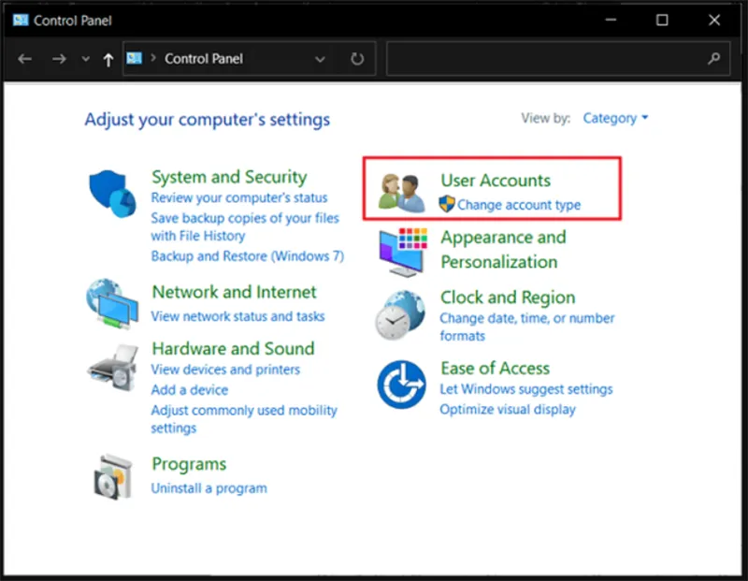Open Save backup copies with File History
Screen dimensions: 748x581
point(245,226)
